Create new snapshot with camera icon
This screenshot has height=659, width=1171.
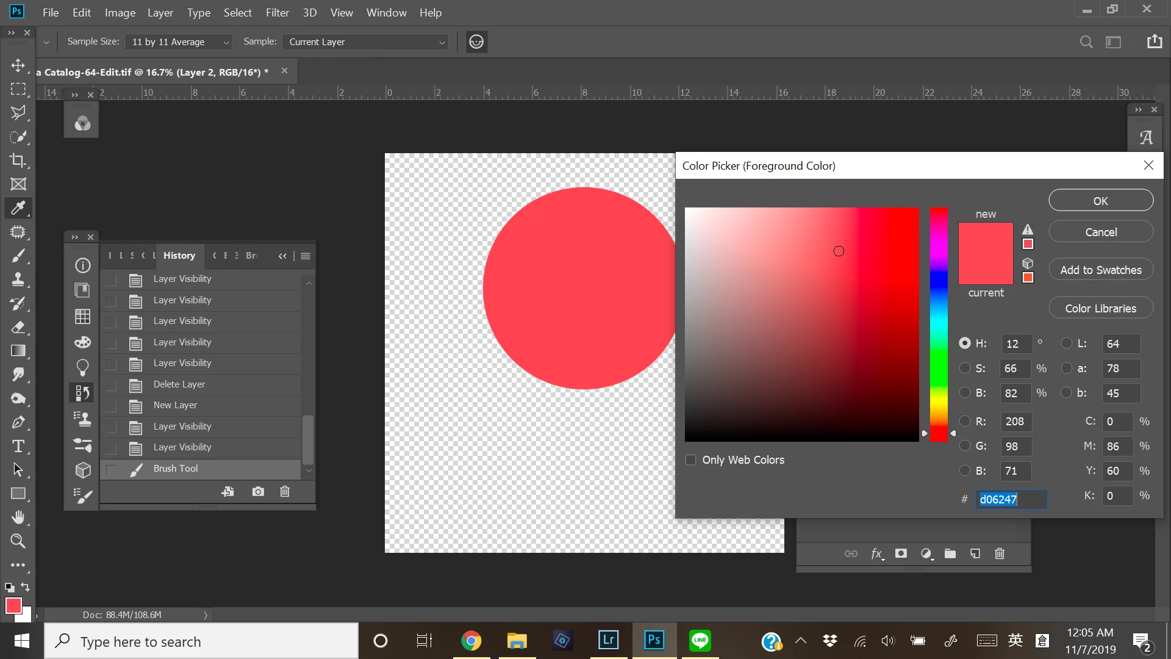(258, 492)
